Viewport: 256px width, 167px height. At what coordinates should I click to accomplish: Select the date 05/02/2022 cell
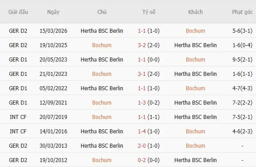[53, 88]
